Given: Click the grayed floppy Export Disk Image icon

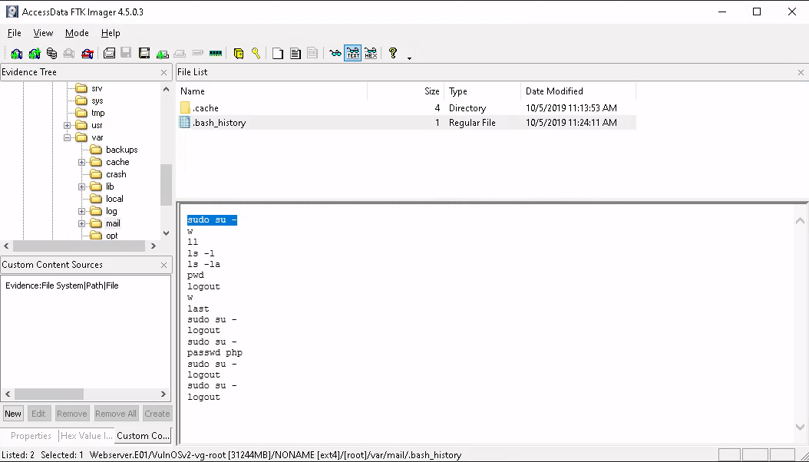Looking at the screenshot, I should click(126, 53).
